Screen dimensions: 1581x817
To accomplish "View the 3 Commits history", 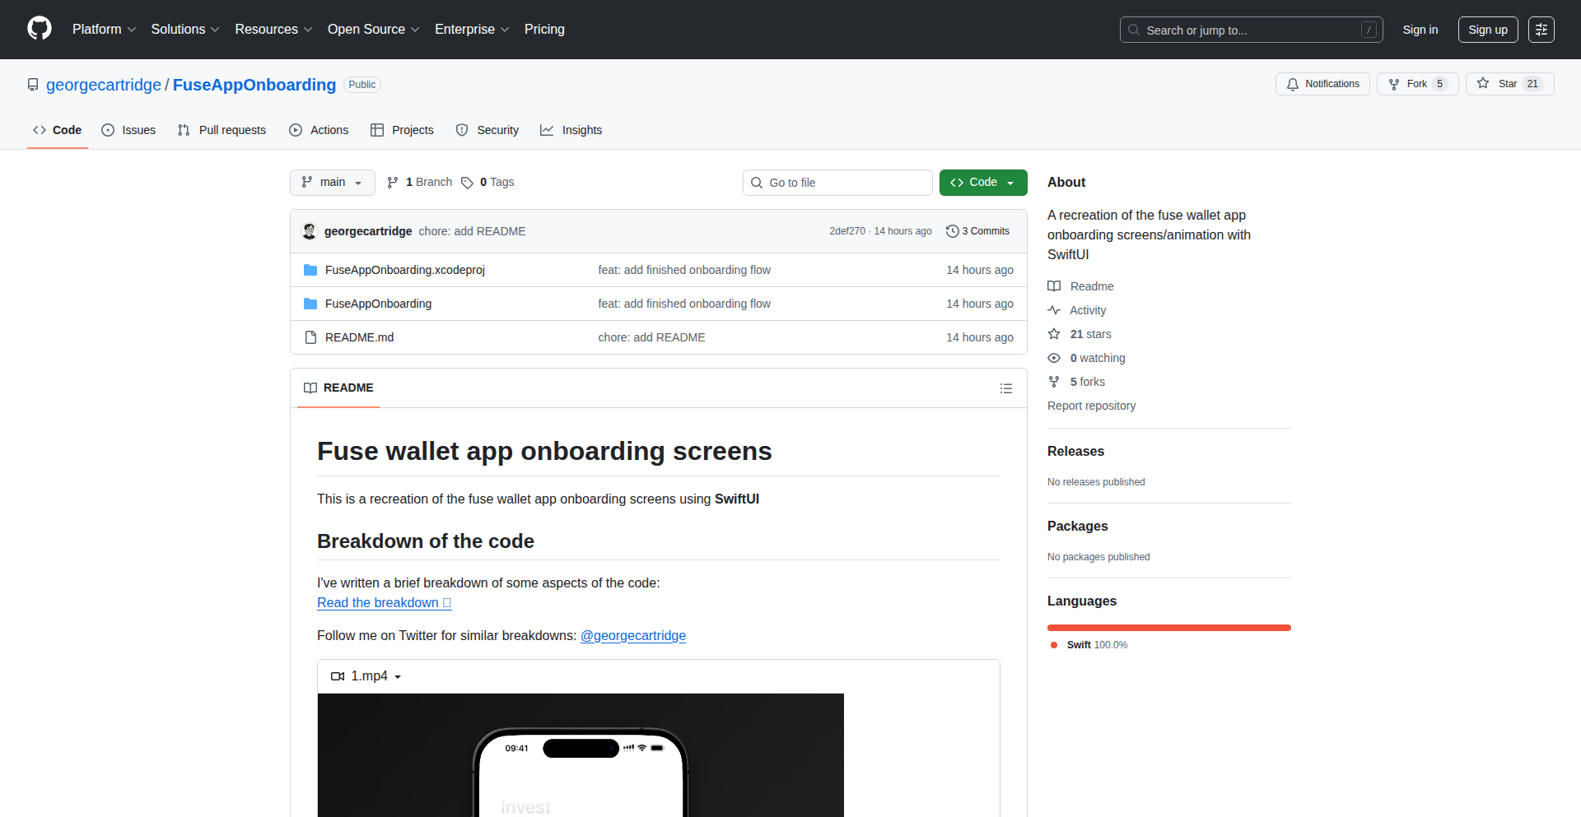I will click(x=977, y=231).
